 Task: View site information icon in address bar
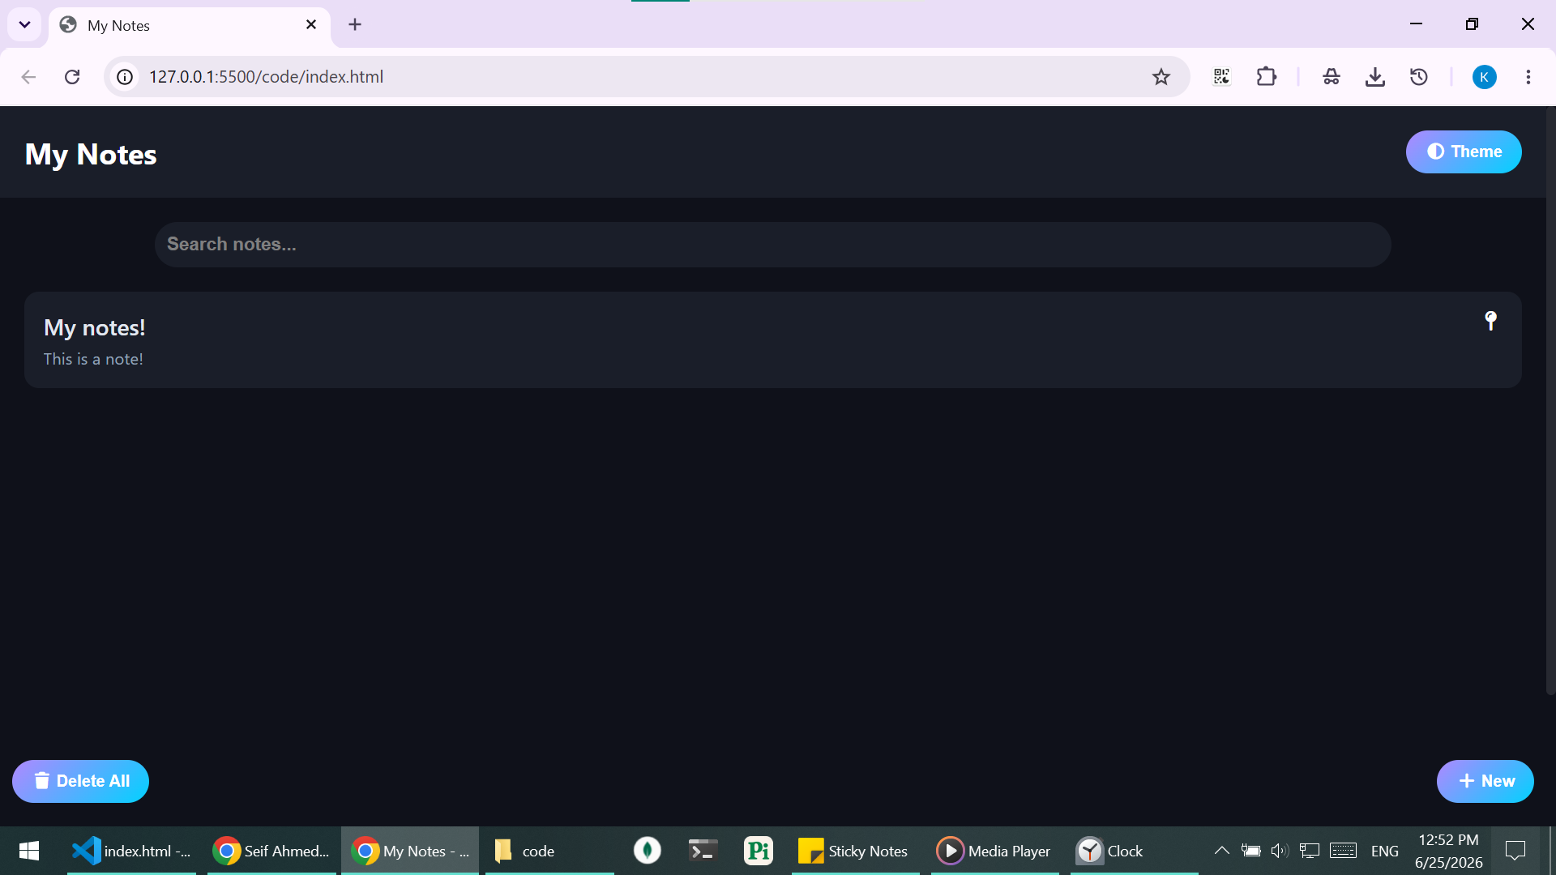click(125, 77)
